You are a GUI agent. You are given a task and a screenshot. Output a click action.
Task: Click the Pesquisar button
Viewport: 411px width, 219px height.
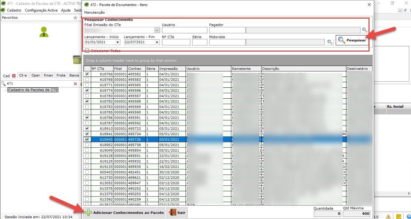[x=351, y=40]
